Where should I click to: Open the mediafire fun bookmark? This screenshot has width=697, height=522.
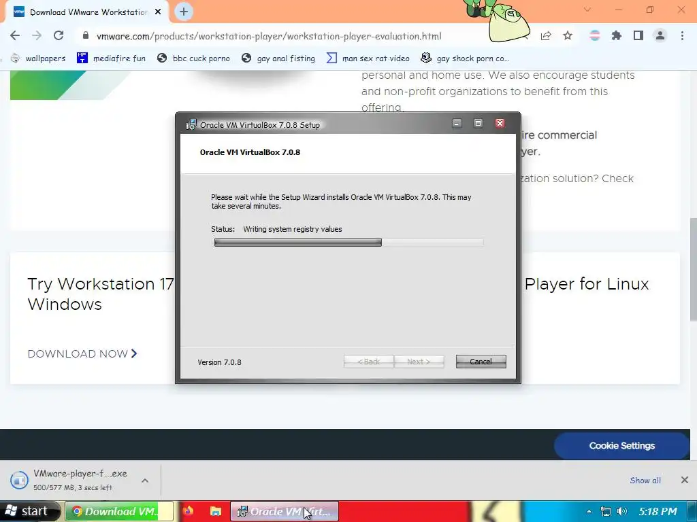(111, 58)
